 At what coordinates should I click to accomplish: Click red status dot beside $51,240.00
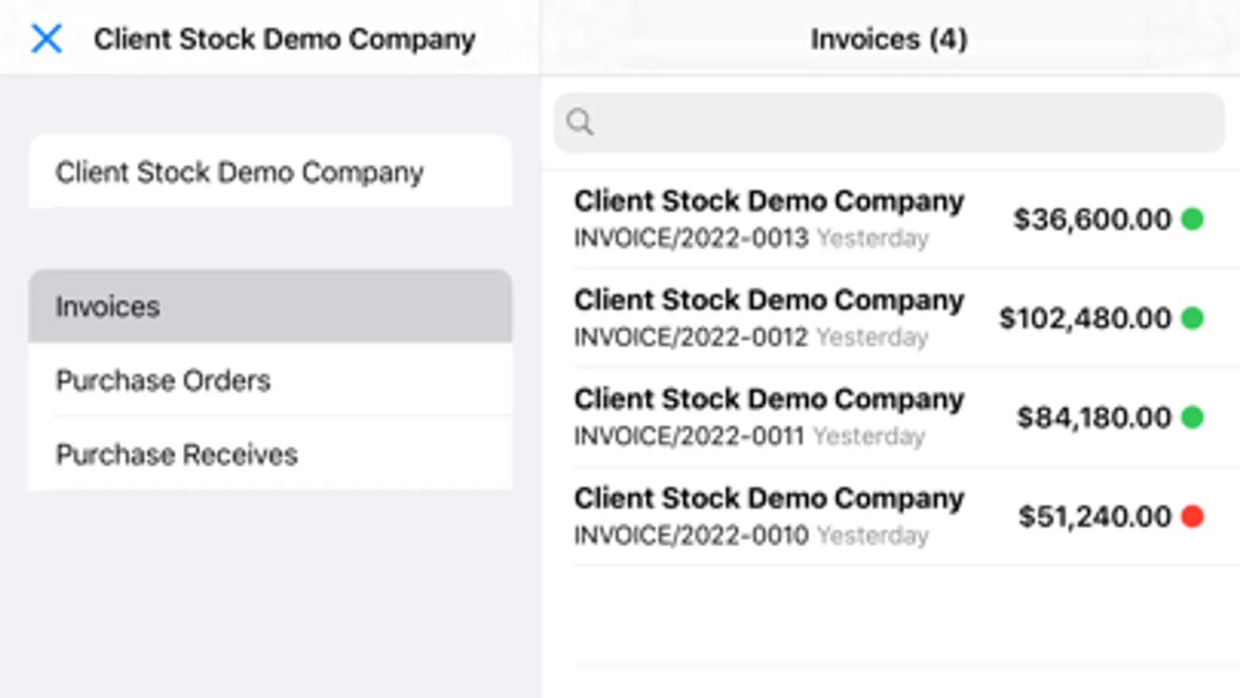[x=1192, y=517]
